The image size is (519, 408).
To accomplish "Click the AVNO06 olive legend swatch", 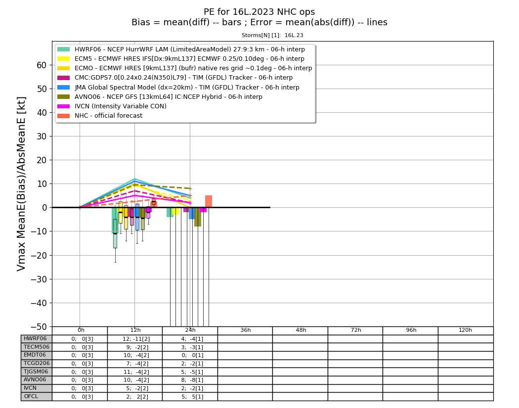I will [64, 97].
